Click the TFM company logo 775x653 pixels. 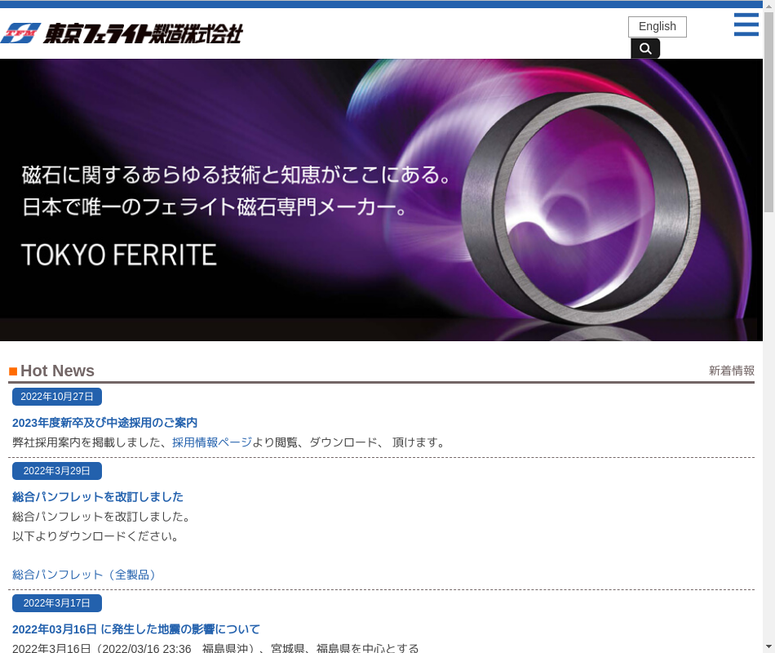coord(122,33)
